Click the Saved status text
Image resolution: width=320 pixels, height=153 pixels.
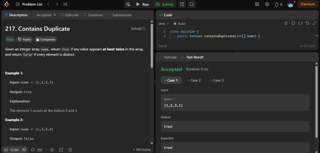click(163, 46)
